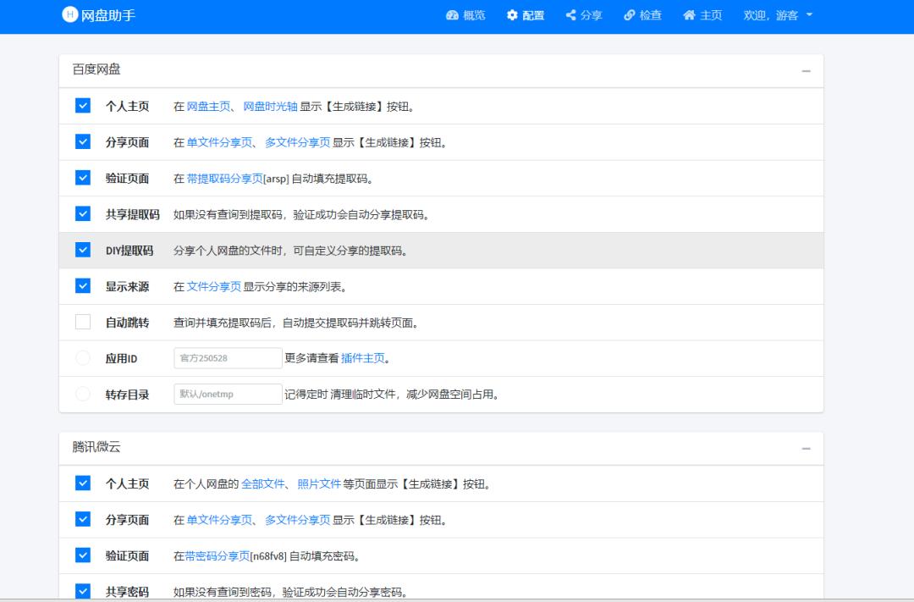Image resolution: width=914 pixels, height=602 pixels.
Task: Uncheck 共享密码 in 腾讯微云 section
Action: (82, 592)
